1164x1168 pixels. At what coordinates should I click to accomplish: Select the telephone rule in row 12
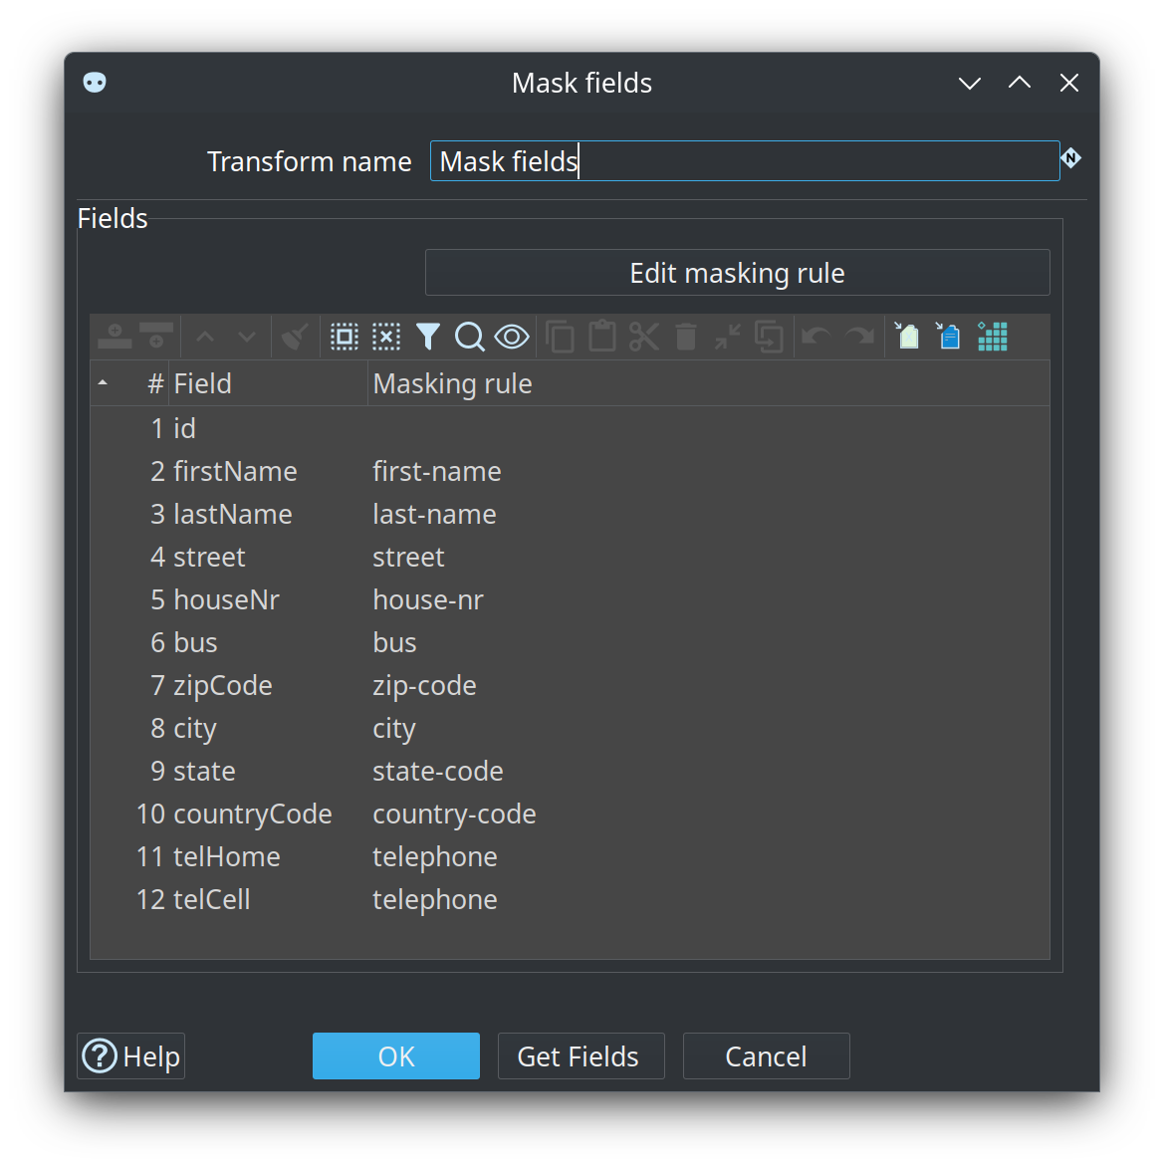pos(708,899)
